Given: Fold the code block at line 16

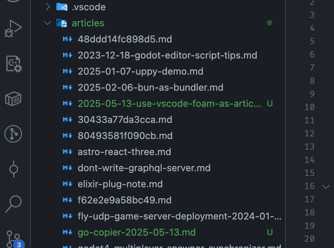Looking at the screenshot, I should pos(326,187).
